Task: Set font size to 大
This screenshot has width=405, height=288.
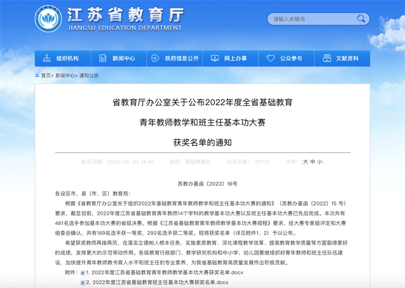Action: point(306,162)
